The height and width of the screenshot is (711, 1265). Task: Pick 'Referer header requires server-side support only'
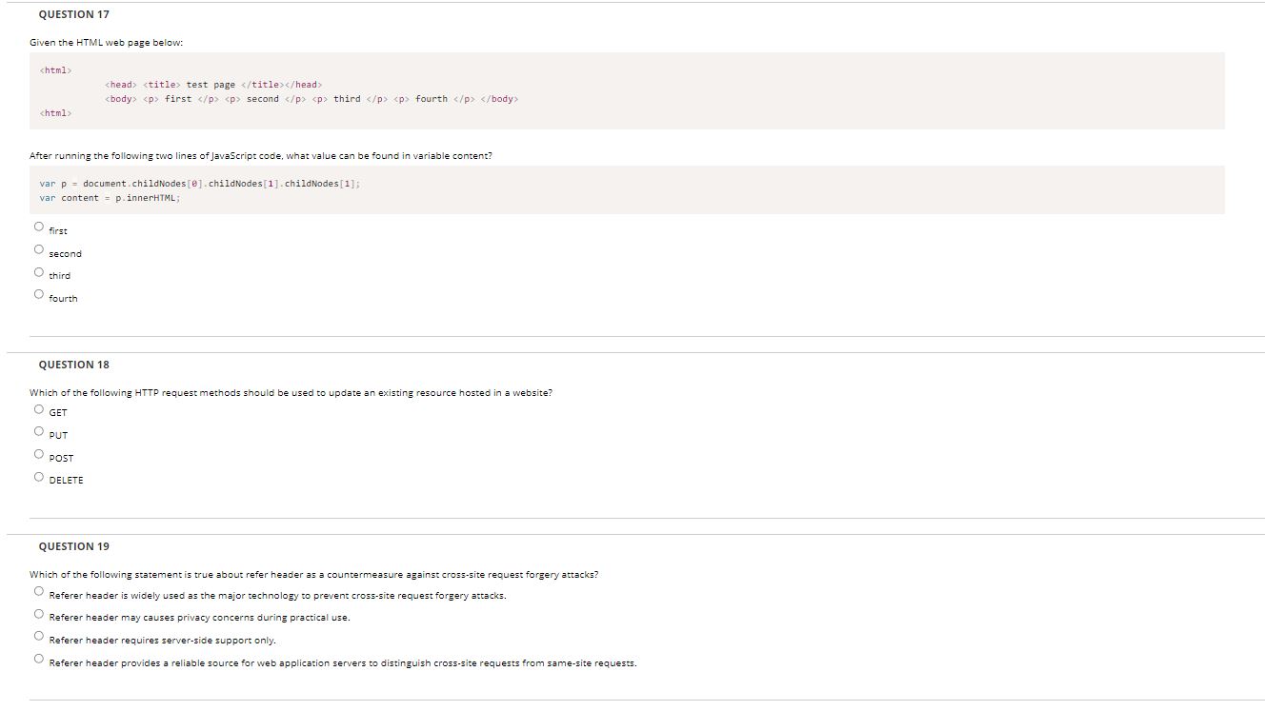tap(39, 636)
